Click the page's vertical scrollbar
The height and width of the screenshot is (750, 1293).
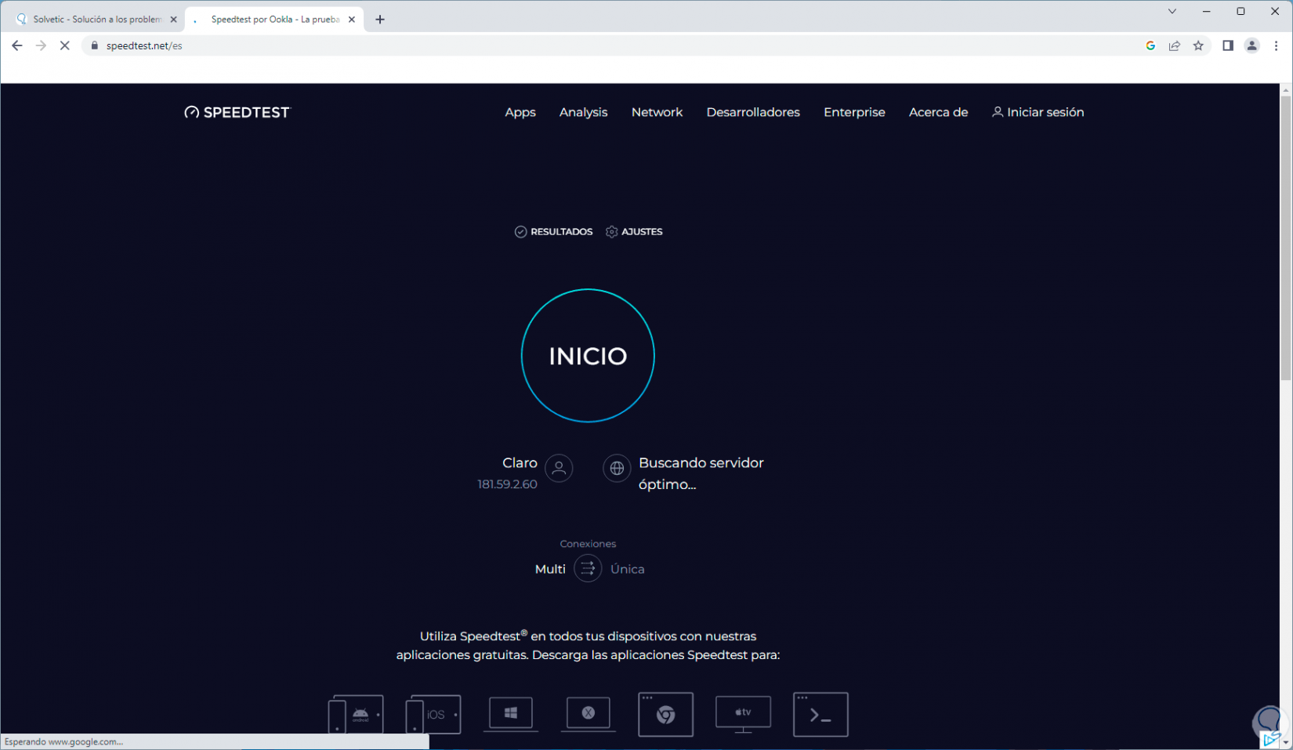tap(1286, 238)
